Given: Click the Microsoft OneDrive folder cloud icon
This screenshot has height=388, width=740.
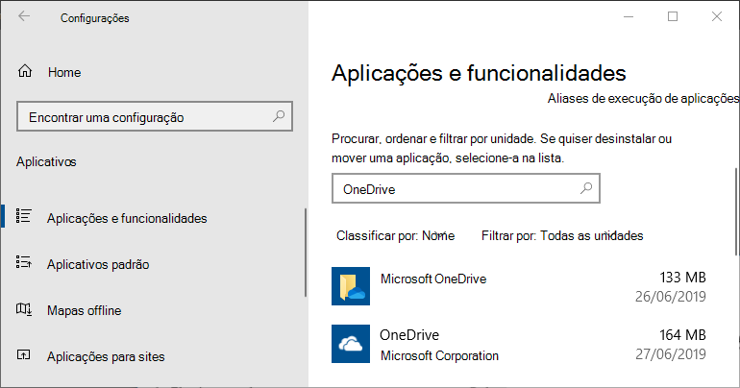Looking at the screenshot, I should click(x=351, y=286).
